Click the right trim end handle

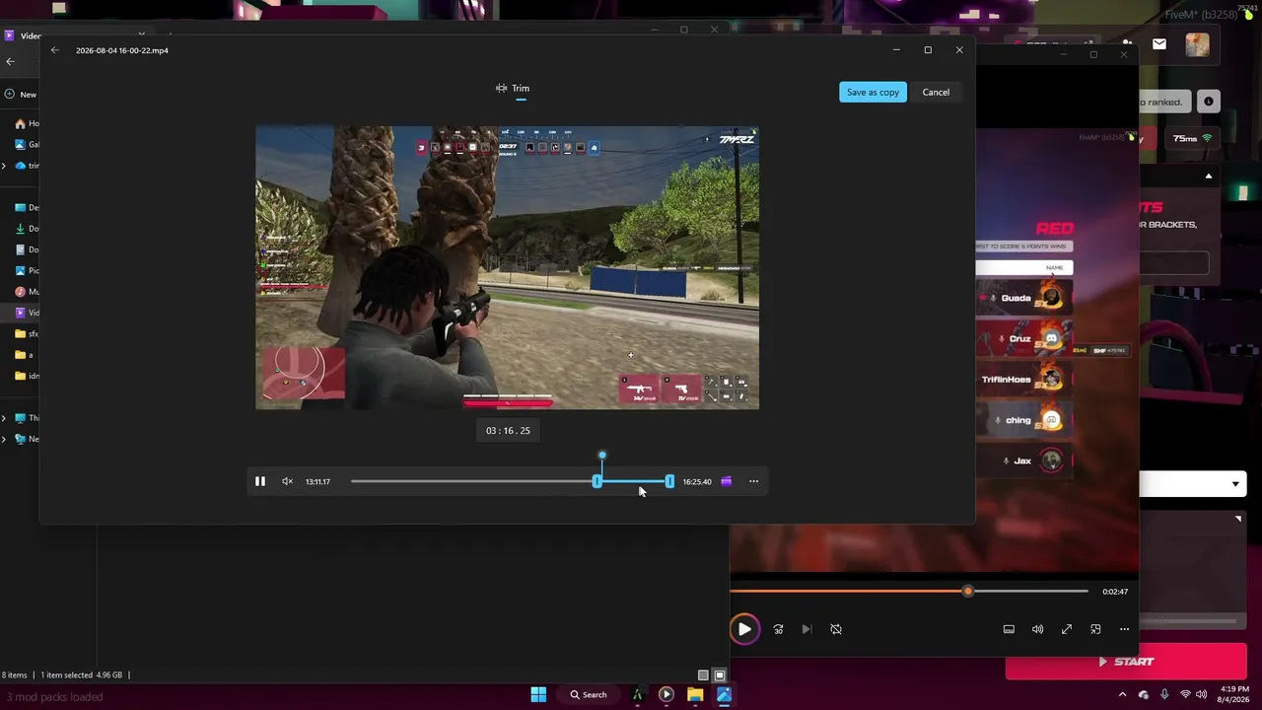point(669,481)
